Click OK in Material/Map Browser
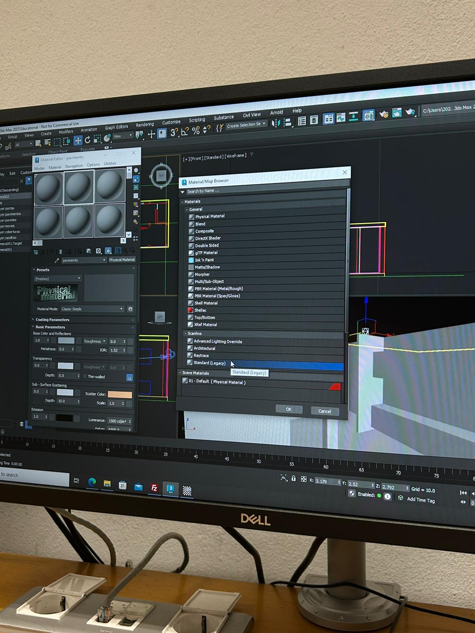475x633 pixels. [x=289, y=409]
